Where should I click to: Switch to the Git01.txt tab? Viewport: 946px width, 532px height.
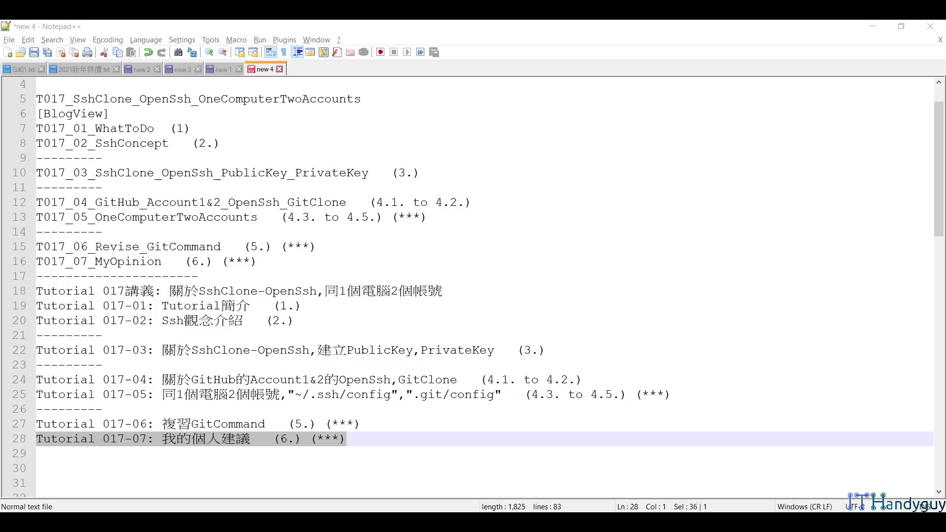(x=23, y=69)
